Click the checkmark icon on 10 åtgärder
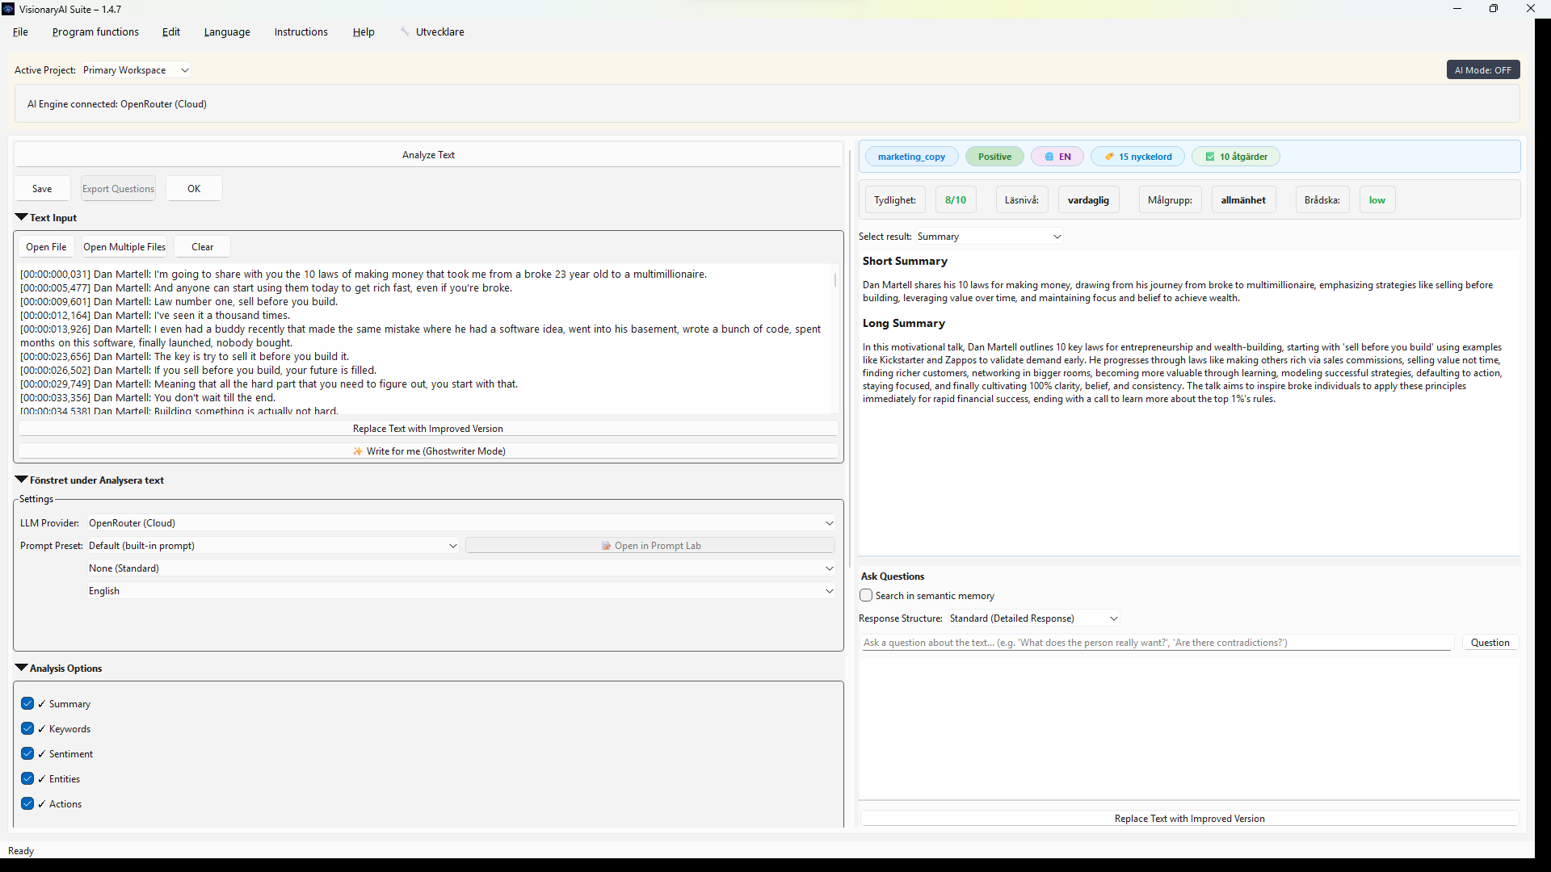The image size is (1551, 872). point(1209,157)
